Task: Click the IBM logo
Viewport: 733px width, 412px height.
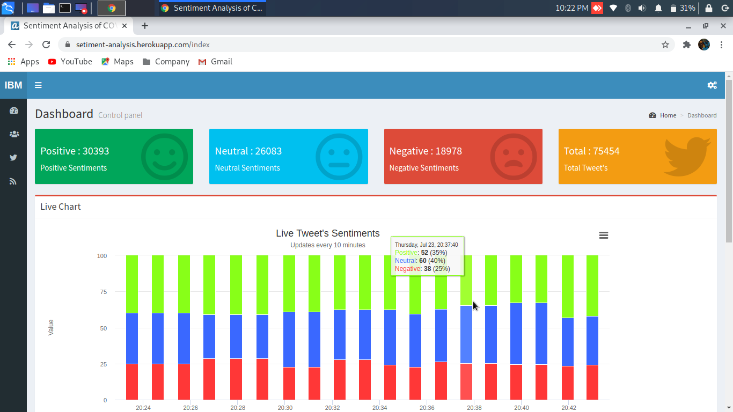Action: coord(13,85)
